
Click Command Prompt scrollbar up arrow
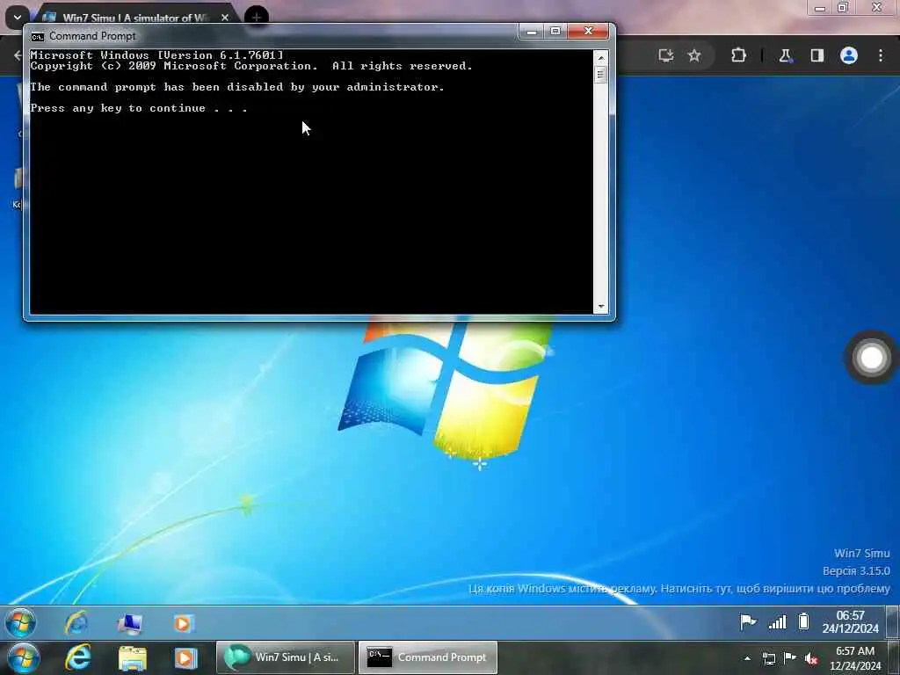pos(601,57)
